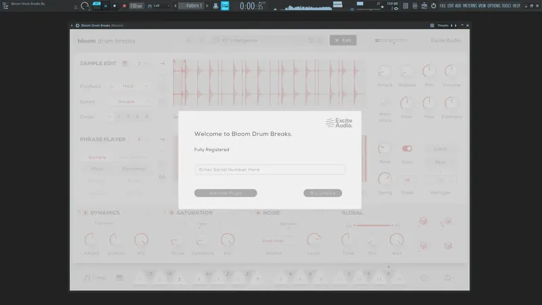Open the PATTERNS menu
542x305 pixels.
coord(470,6)
